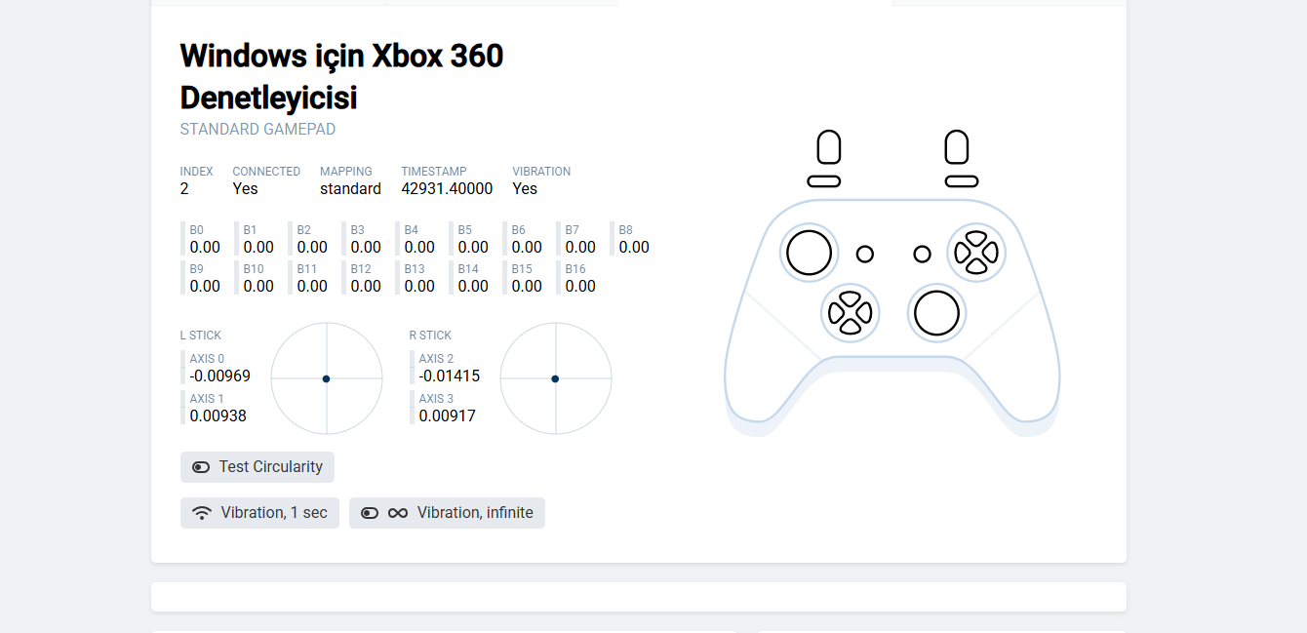Click the Back button circle on controller diagram
The width and height of the screenshot is (1307, 633).
click(x=865, y=254)
